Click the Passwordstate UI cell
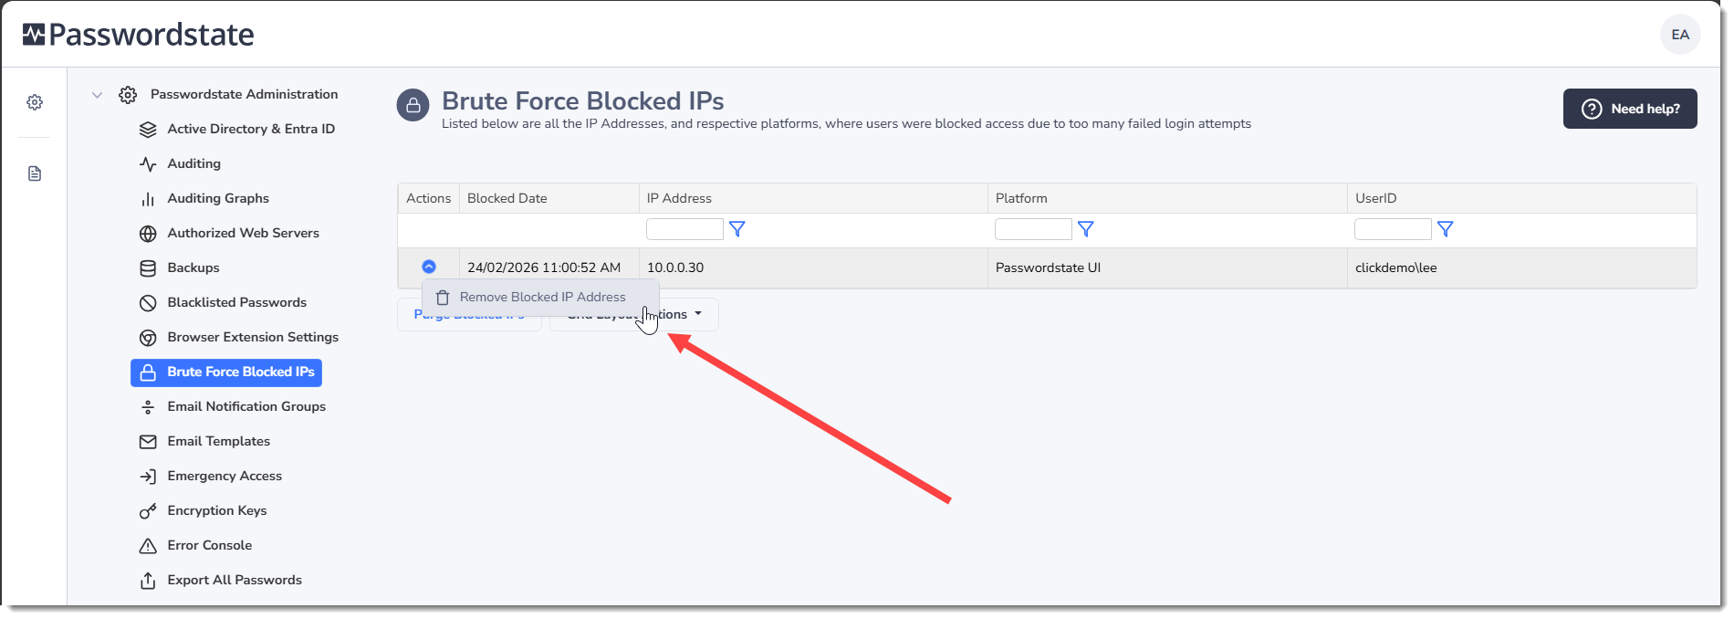This screenshot has width=1734, height=619. pos(1167,268)
